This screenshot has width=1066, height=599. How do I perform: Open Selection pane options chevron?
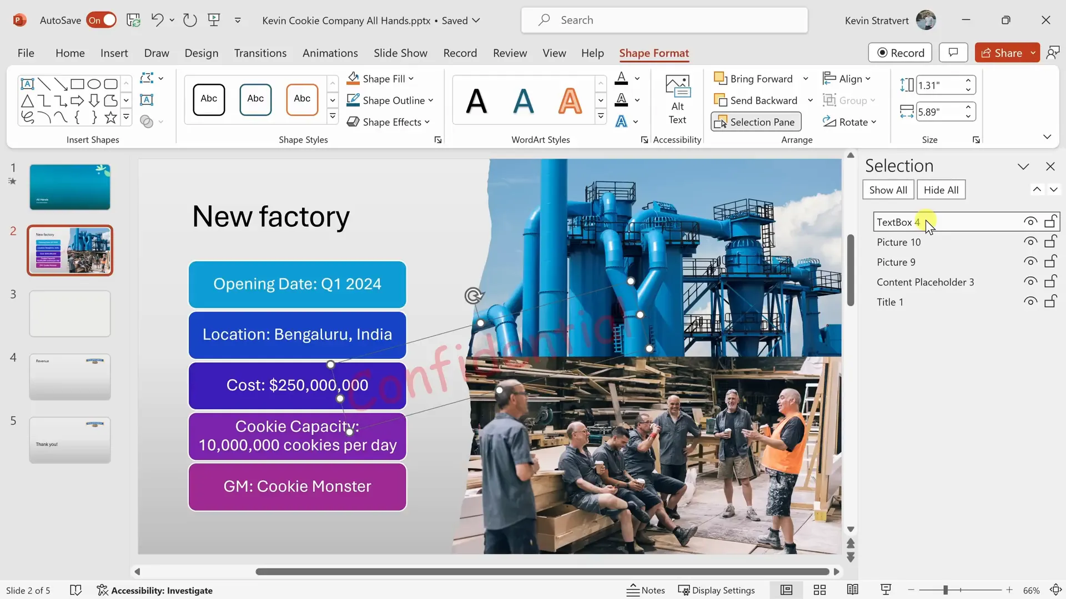tap(1023, 166)
